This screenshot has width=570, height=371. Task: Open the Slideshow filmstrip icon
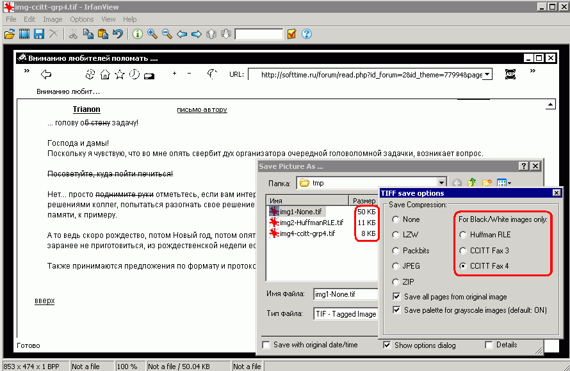(24, 34)
